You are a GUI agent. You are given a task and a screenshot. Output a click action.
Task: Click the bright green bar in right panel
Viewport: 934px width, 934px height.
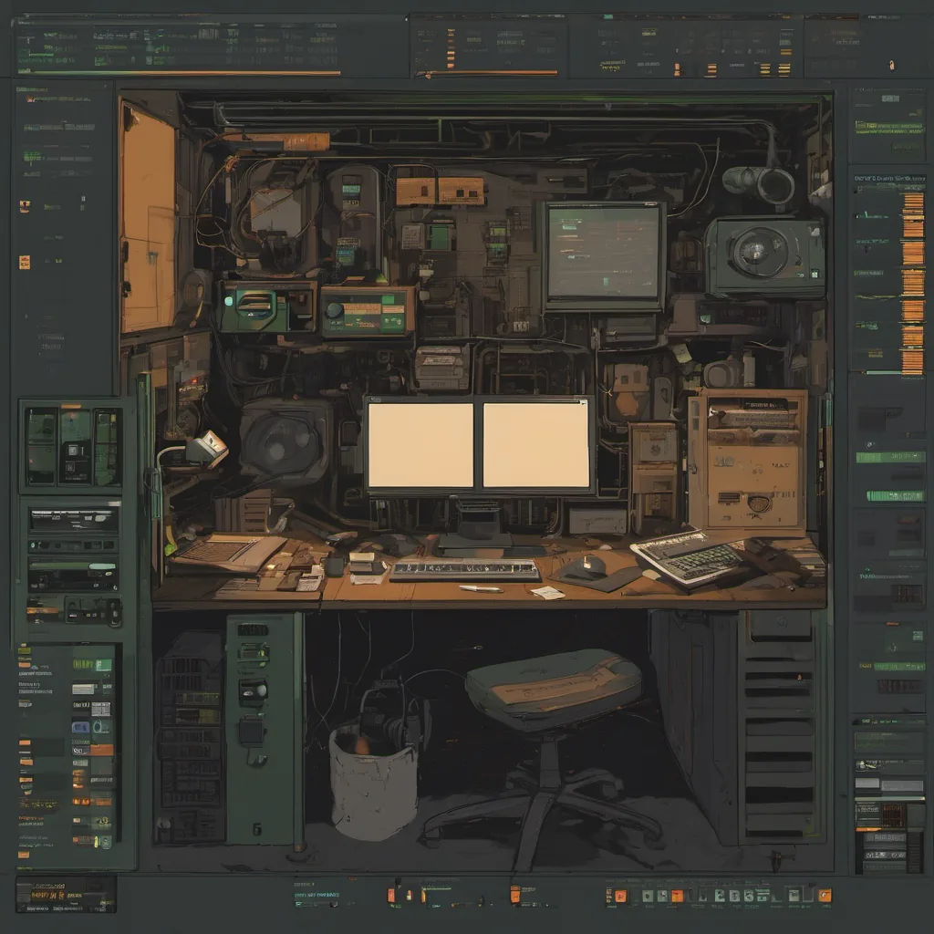(x=888, y=457)
